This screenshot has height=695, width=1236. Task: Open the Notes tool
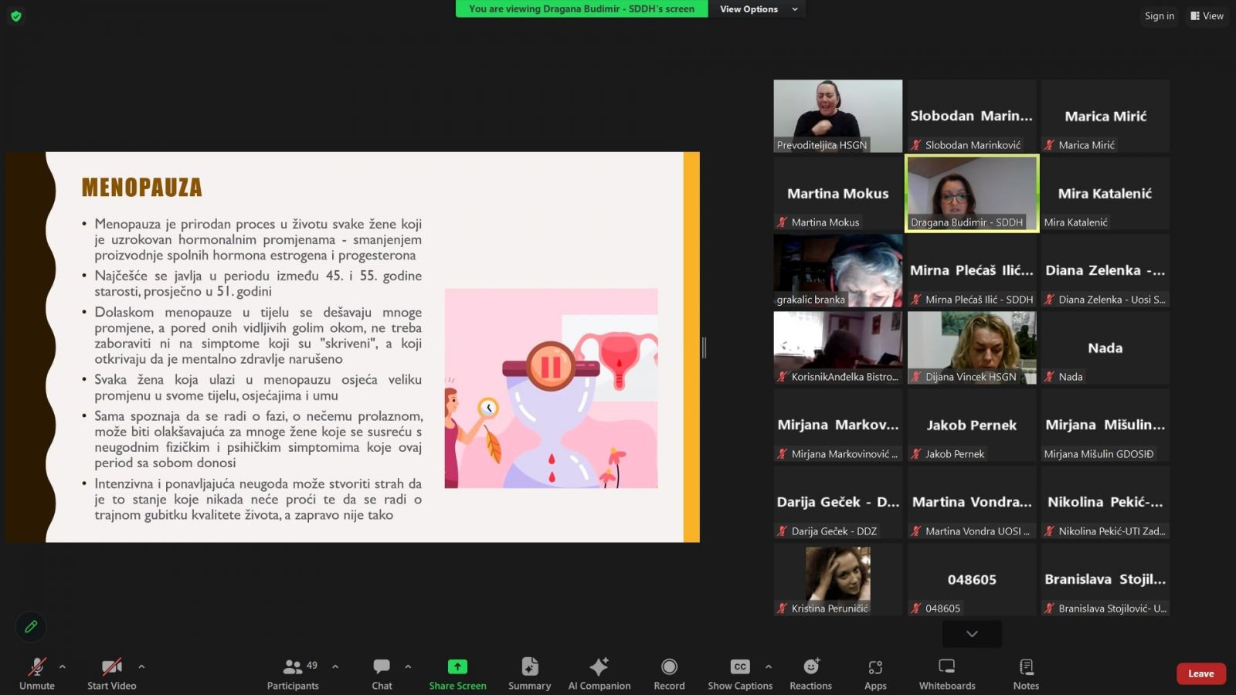[x=1026, y=673]
